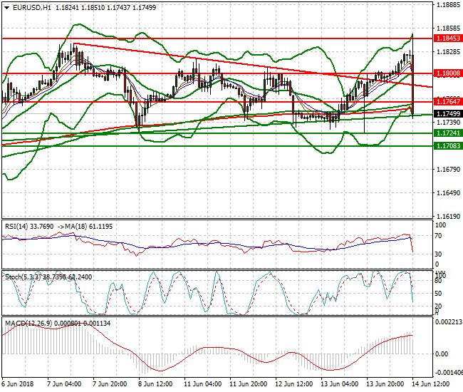
Task: Click the 1.18585 price scale value
Action: coord(448,29)
